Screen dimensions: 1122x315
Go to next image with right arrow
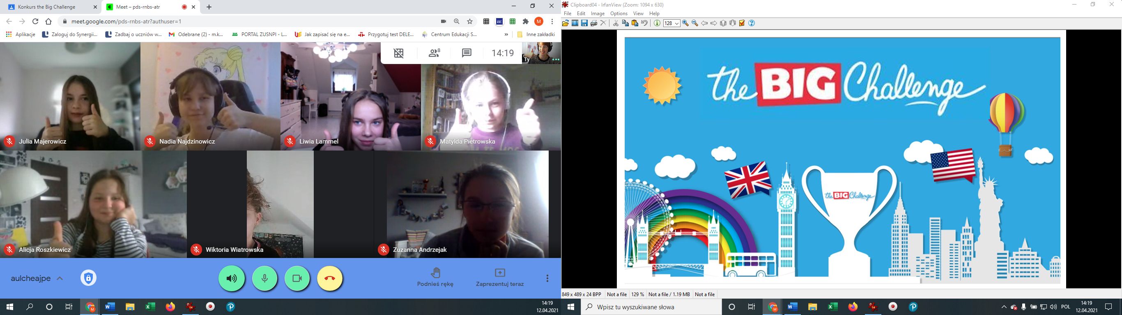pyautogui.click(x=714, y=23)
